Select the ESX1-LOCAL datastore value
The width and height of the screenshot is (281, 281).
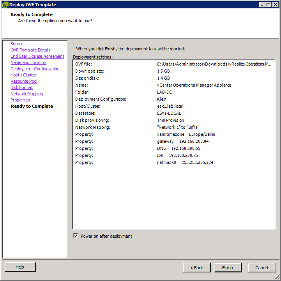[169, 113]
